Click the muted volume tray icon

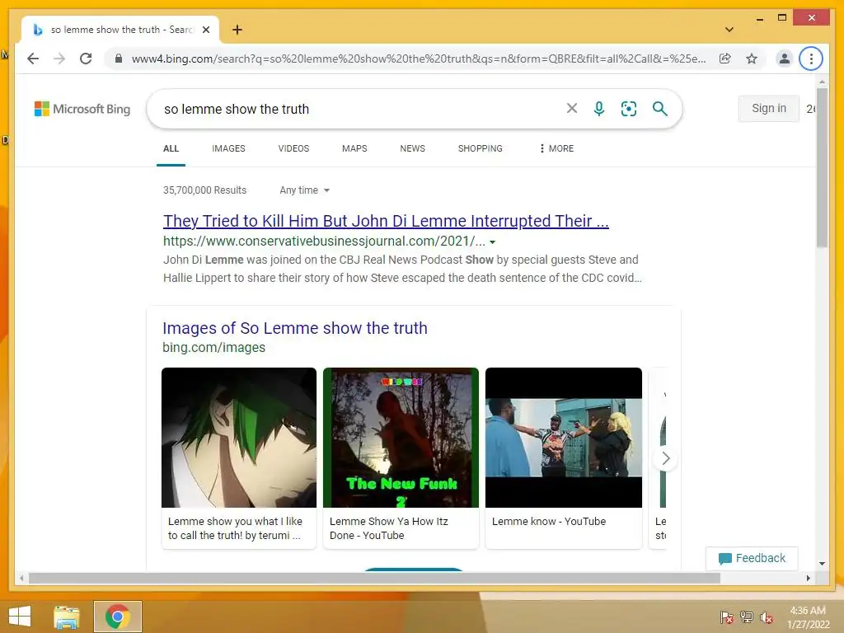tap(767, 617)
